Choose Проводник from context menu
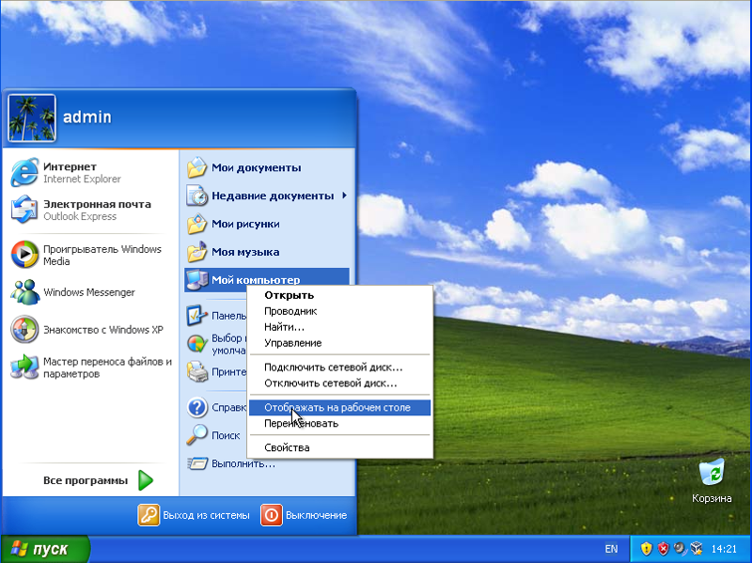Screen dimensions: 752x563 (x=339, y=311)
